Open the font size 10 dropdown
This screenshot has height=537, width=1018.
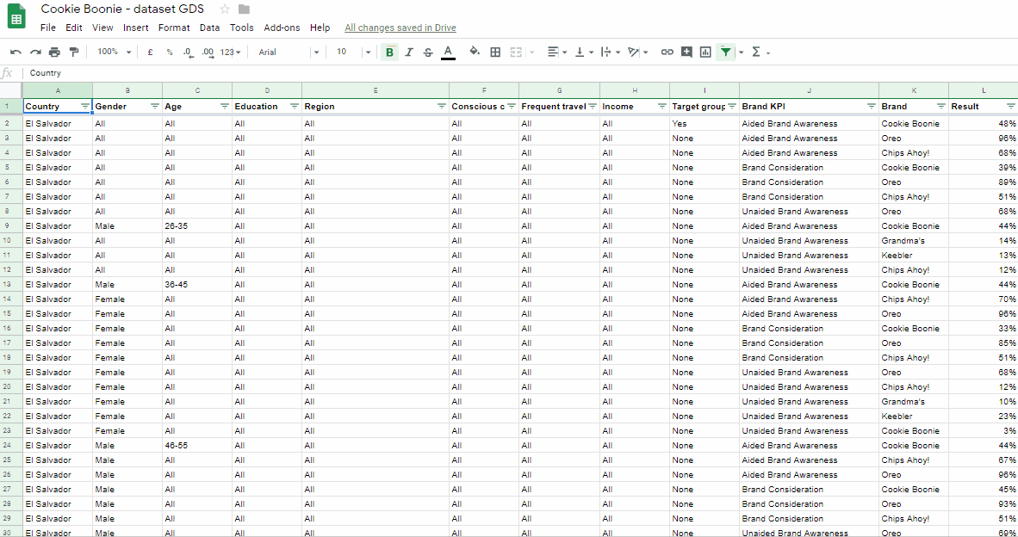click(353, 52)
